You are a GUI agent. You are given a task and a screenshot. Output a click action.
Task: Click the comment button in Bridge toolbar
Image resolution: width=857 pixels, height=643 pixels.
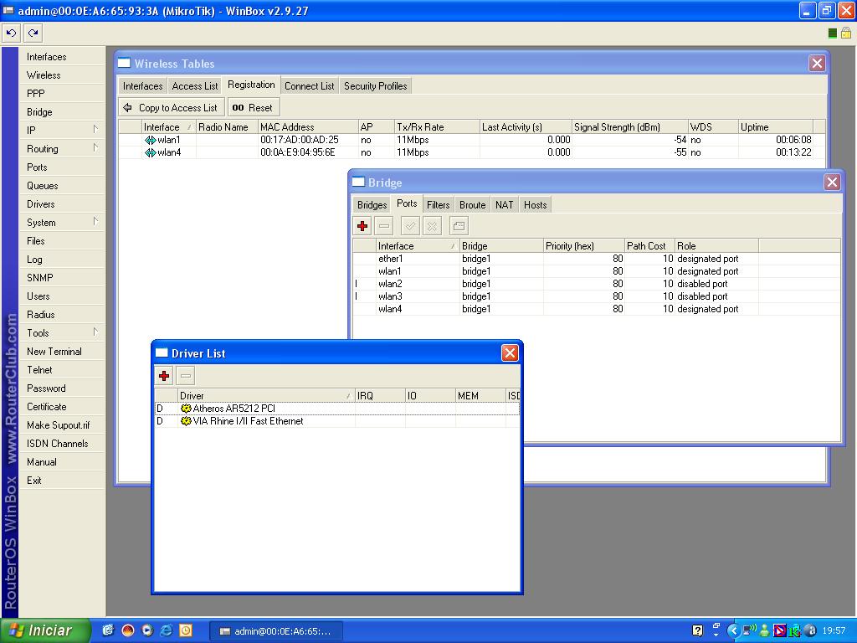point(459,226)
